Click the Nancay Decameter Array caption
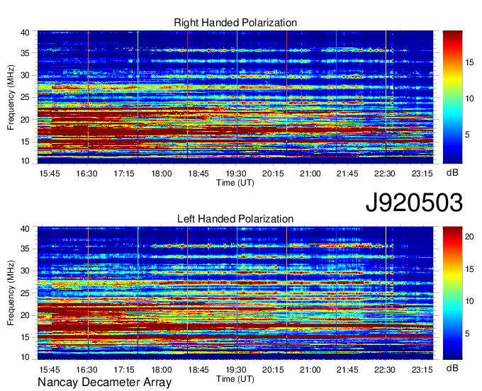This screenshot has height=391, width=482. [104, 382]
